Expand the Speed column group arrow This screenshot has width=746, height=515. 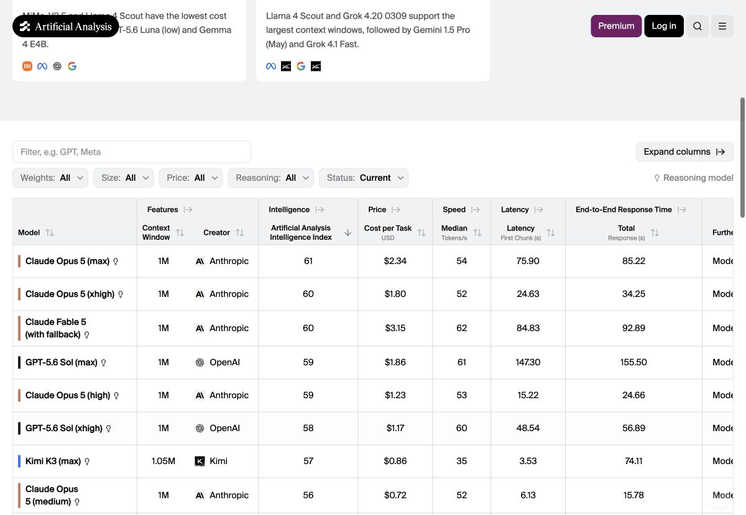pyautogui.click(x=476, y=209)
